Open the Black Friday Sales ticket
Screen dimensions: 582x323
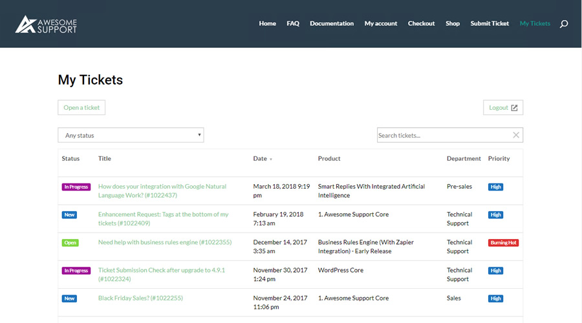tap(140, 298)
